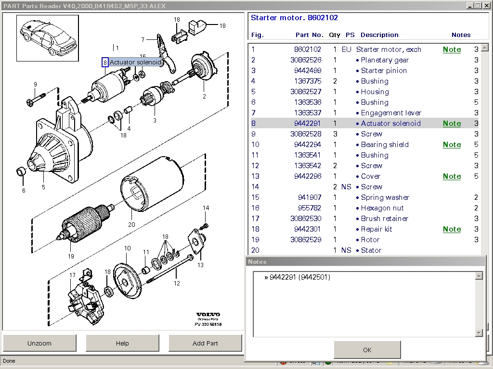
Task: Select the Brush retainer row
Action: (x=365, y=219)
